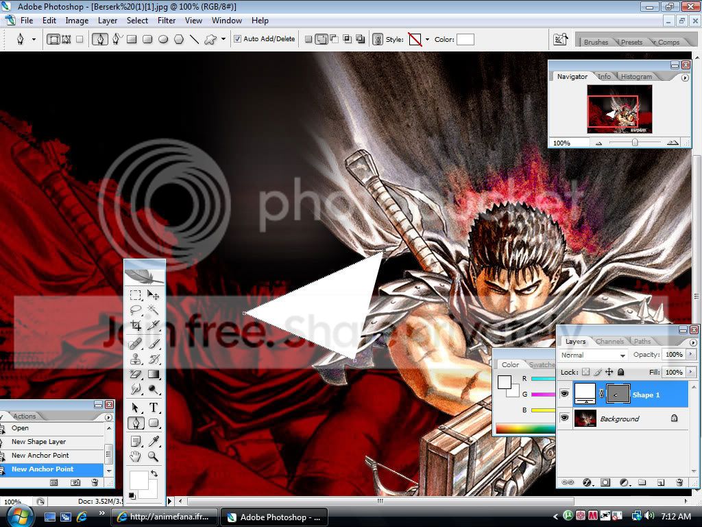Select the Path Selection arrow tool
Image resolution: width=702 pixels, height=527 pixels.
coord(136,408)
